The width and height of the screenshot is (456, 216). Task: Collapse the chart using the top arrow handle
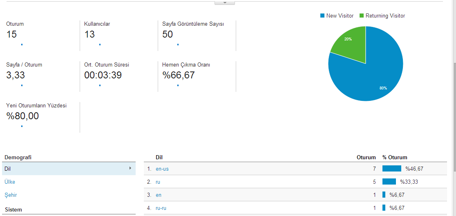tap(224, 3)
